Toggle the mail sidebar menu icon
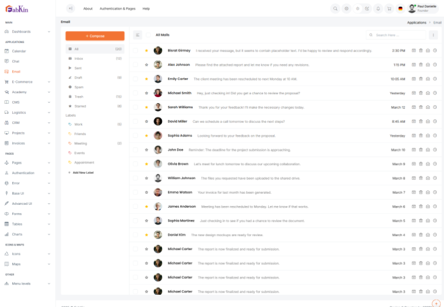 click(138, 35)
